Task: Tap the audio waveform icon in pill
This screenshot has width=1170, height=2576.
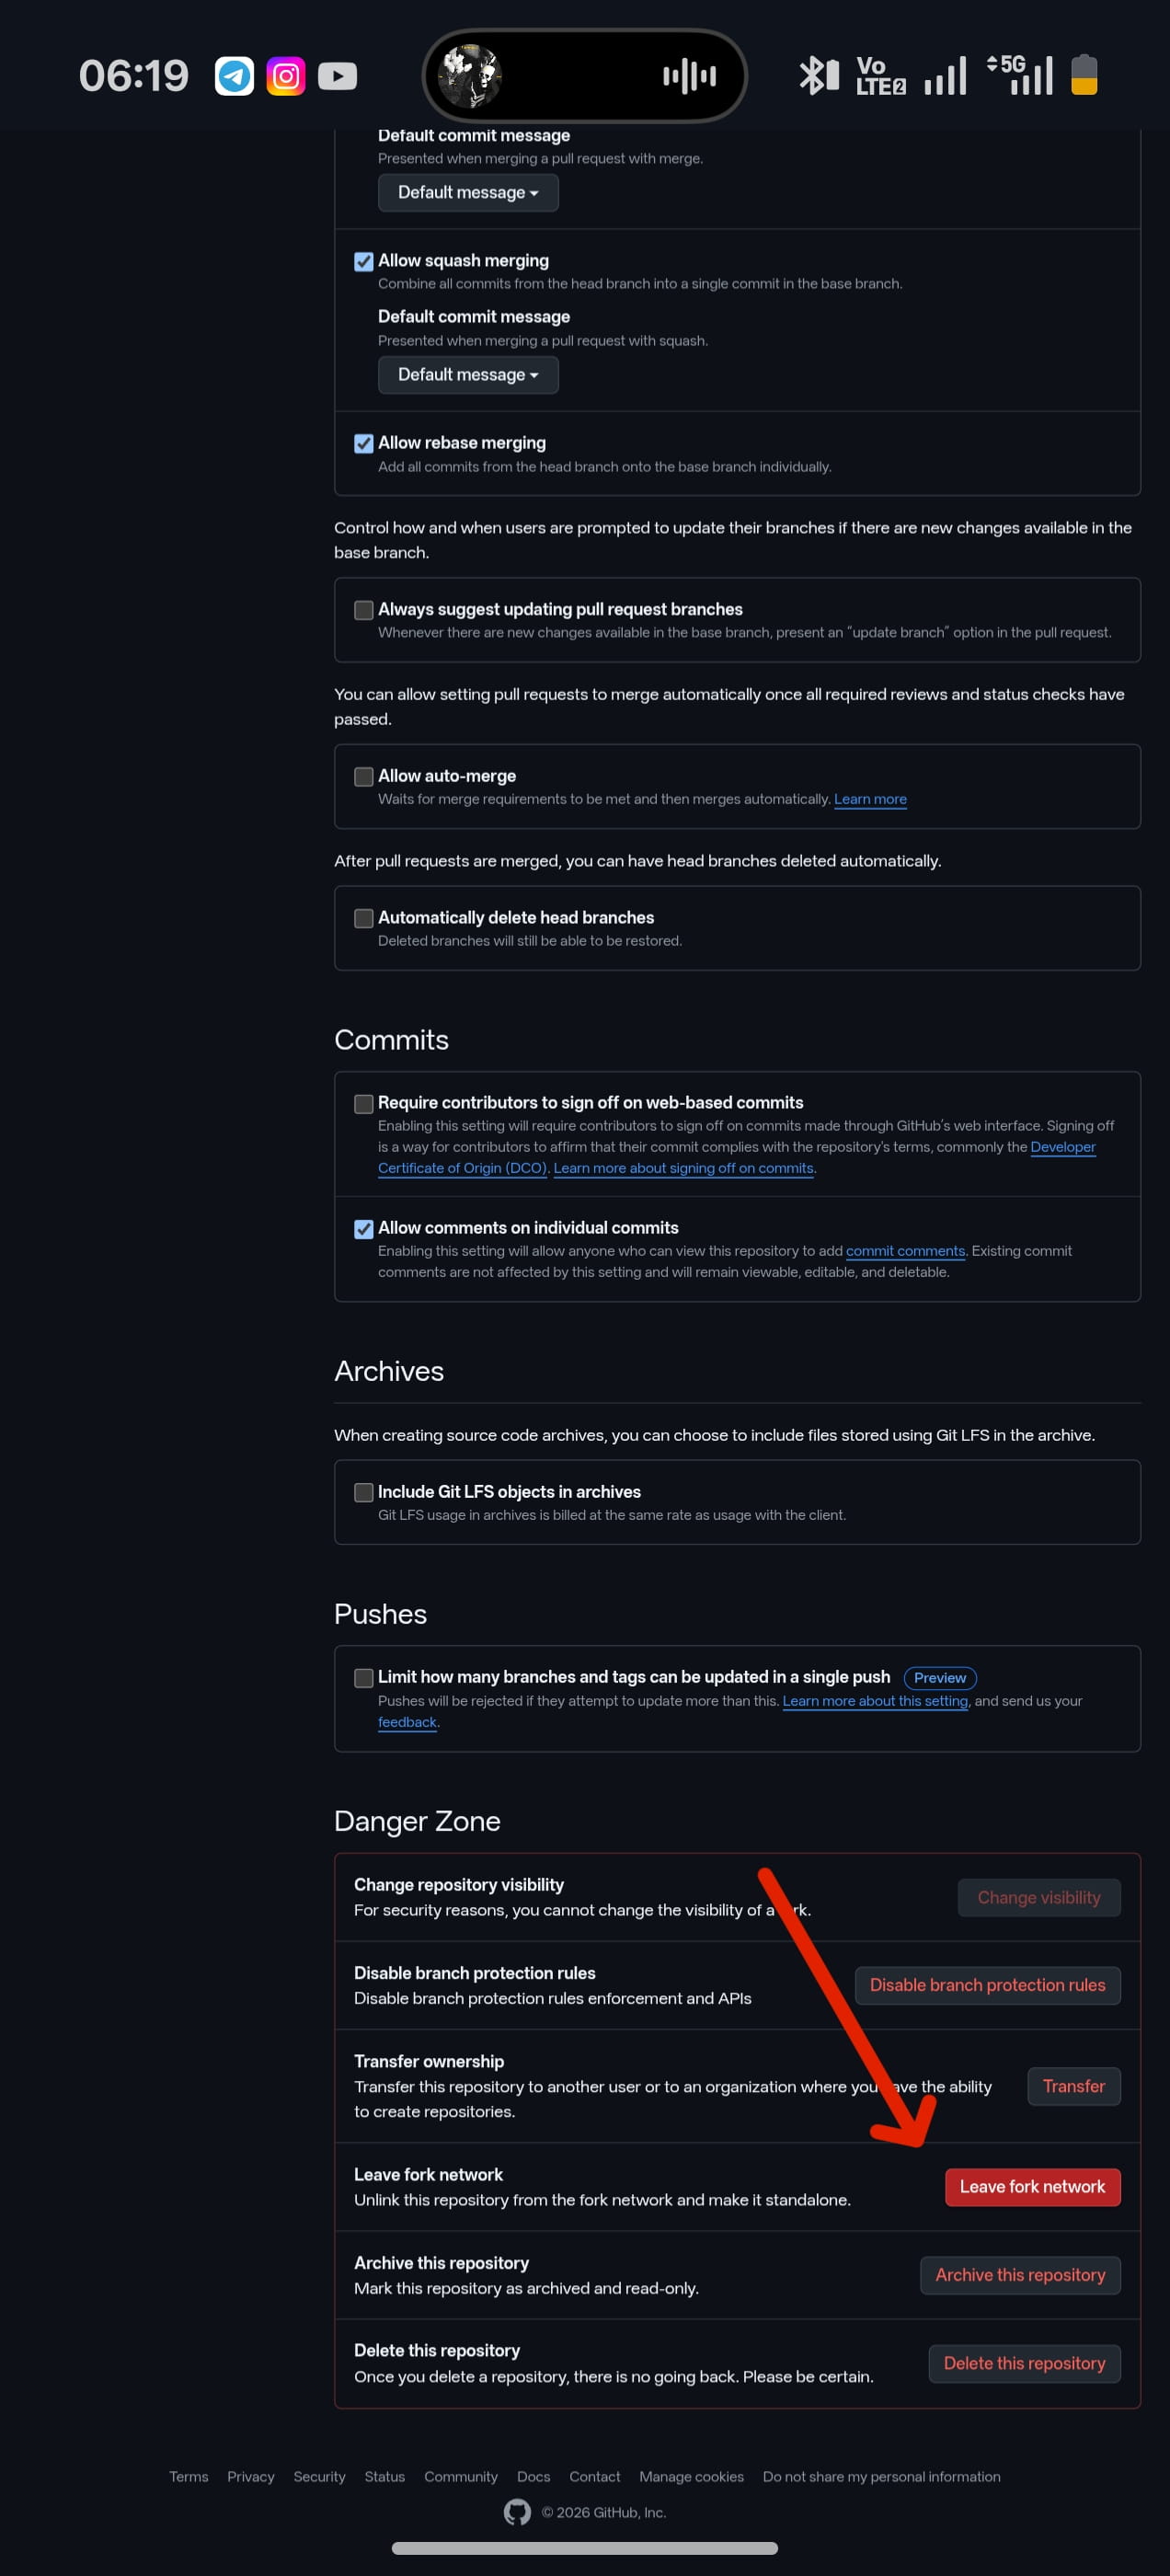Action: point(689,75)
